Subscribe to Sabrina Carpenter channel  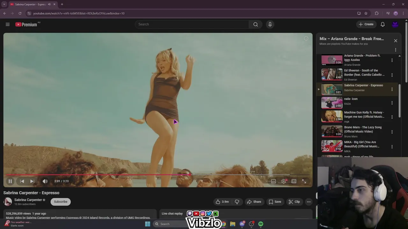point(61,202)
